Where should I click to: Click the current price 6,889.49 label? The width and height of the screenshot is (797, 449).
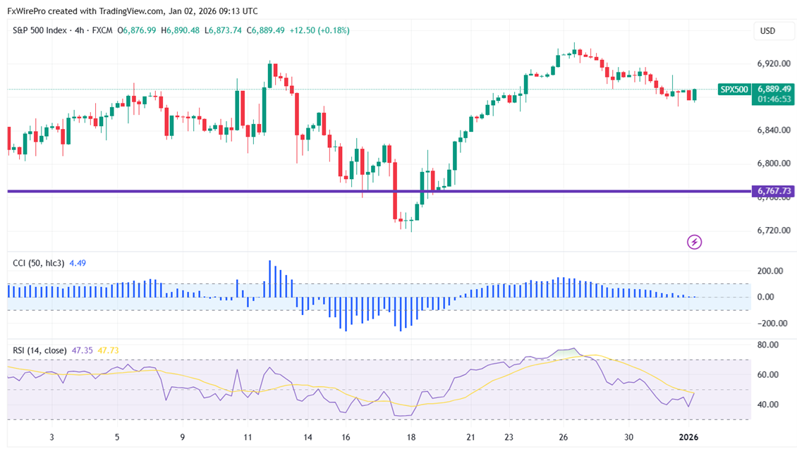[774, 89]
